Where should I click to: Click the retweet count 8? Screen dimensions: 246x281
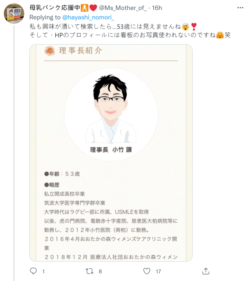[100, 271]
